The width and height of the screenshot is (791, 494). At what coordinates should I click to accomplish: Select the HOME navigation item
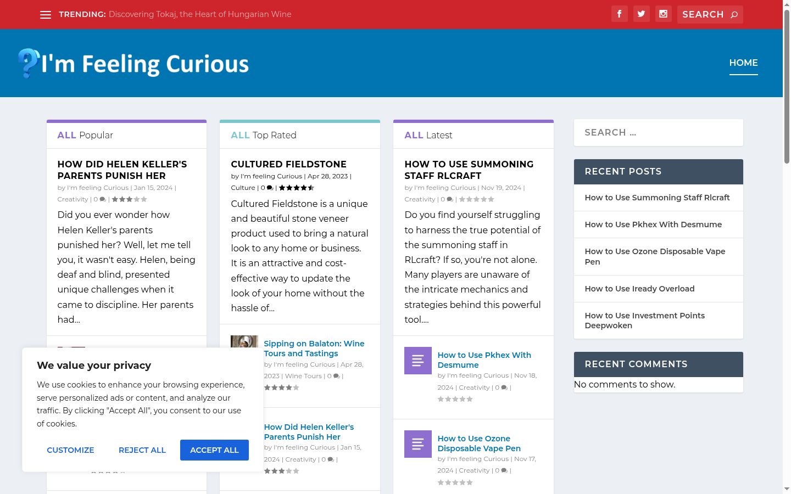(x=743, y=63)
